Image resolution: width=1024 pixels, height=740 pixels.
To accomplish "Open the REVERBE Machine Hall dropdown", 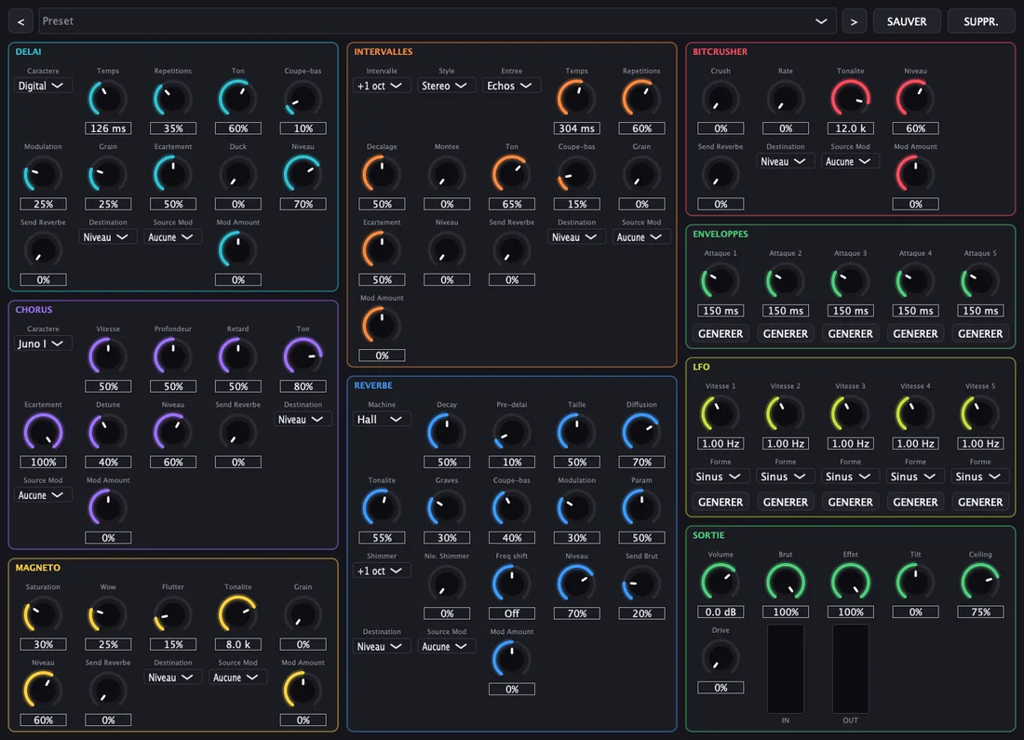I will point(382,419).
